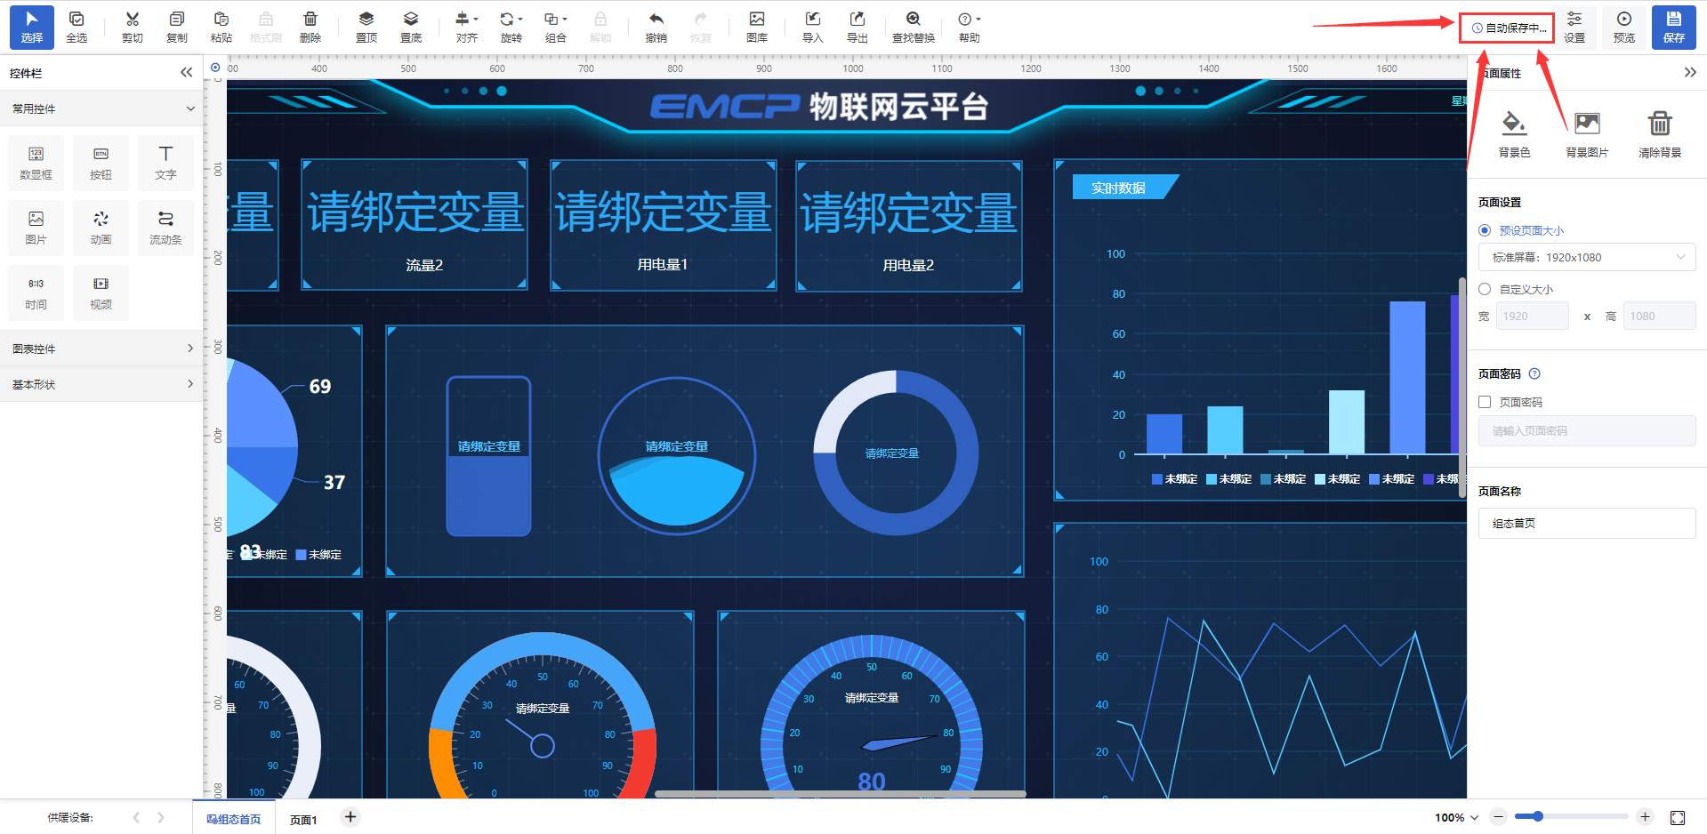Click the 请输入页面密码 field
This screenshot has width=1707, height=834.
coord(1587,431)
